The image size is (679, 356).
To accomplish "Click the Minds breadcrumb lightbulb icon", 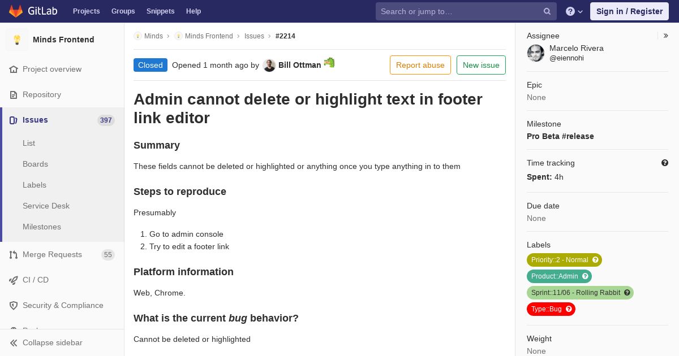I will click(x=137, y=36).
